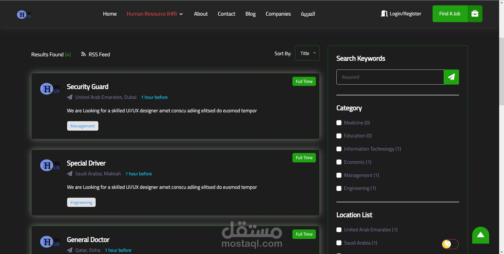Viewport: 504px width, 254px height.
Task: Expand the Human Resource (HR) menu chevron
Action: (x=181, y=14)
